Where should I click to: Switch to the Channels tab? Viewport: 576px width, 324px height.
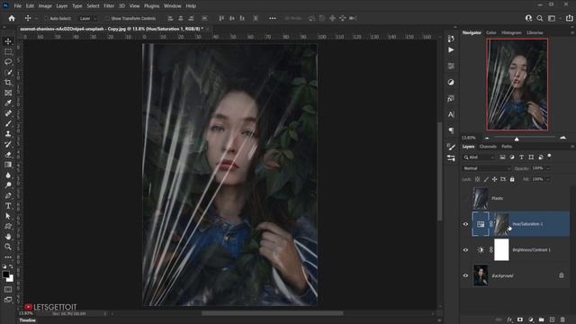pos(488,147)
